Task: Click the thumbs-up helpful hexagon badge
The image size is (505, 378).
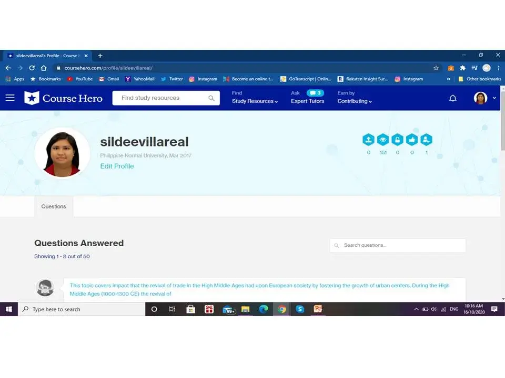Action: click(411, 140)
